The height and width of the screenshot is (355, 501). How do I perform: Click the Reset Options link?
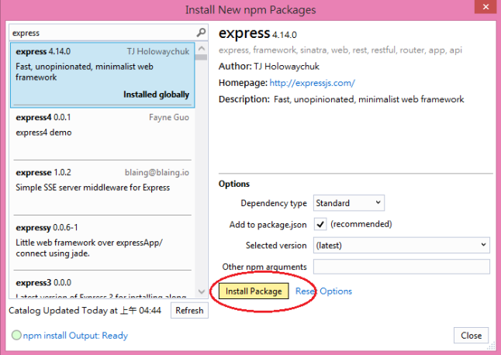(x=323, y=291)
